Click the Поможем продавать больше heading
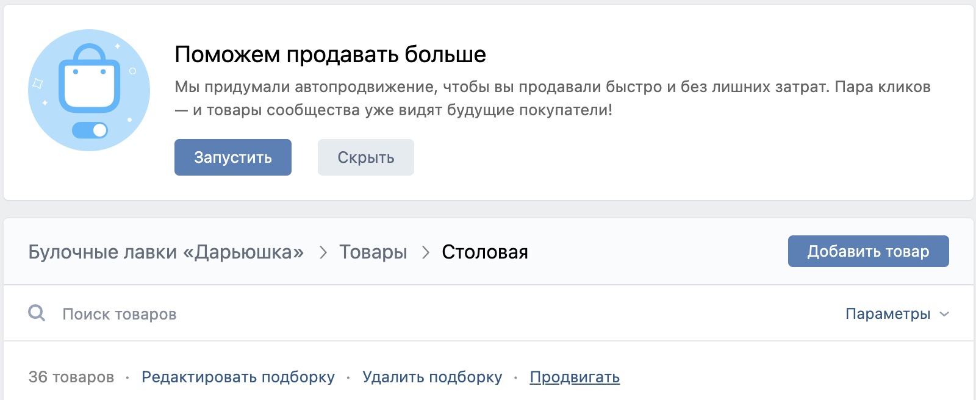Screen dimensions: 976x400 [330, 55]
